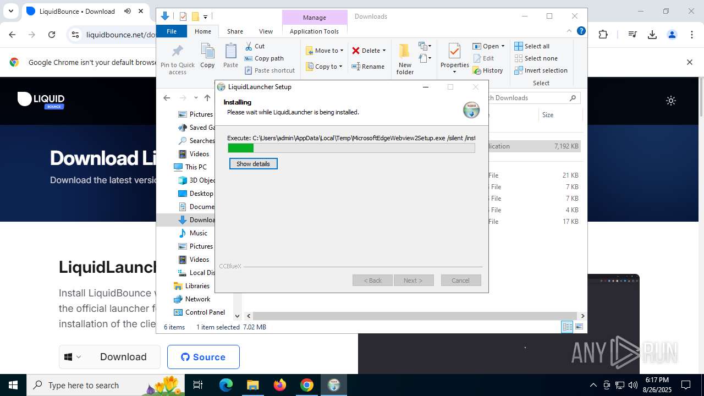Reload the Chrome page
The width and height of the screenshot is (704, 396).
click(x=52, y=35)
